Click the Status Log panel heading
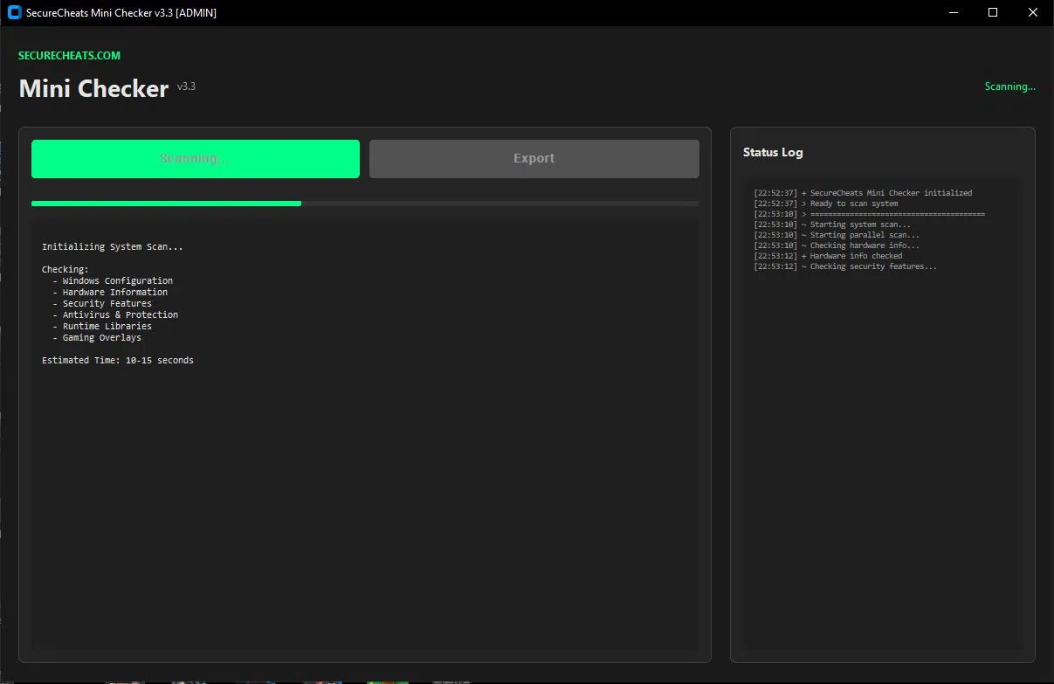 772,152
